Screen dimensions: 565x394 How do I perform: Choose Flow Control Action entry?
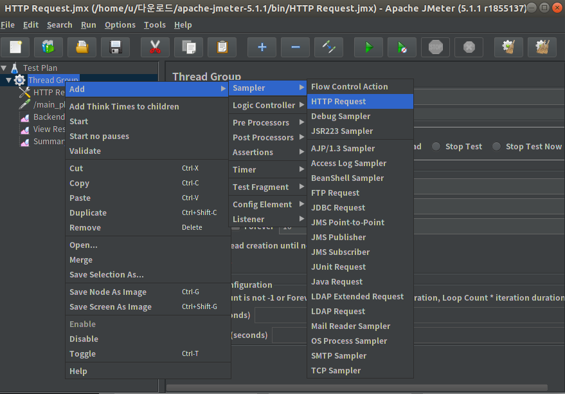360,87
